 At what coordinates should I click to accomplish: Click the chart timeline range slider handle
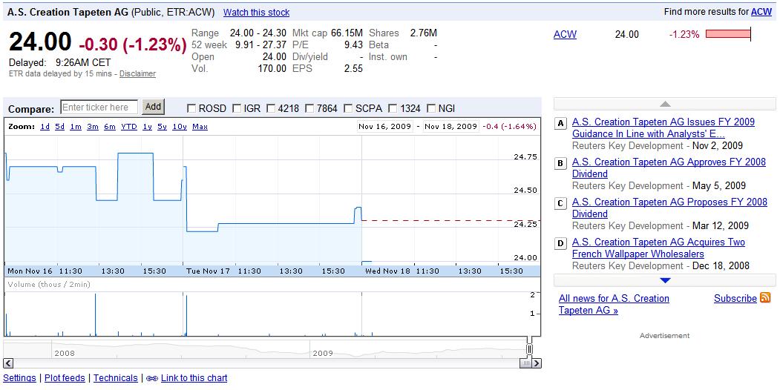coord(529,348)
